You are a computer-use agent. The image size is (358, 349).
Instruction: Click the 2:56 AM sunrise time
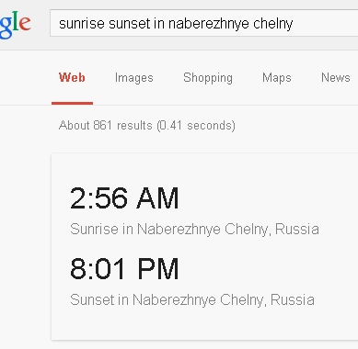coord(124,198)
